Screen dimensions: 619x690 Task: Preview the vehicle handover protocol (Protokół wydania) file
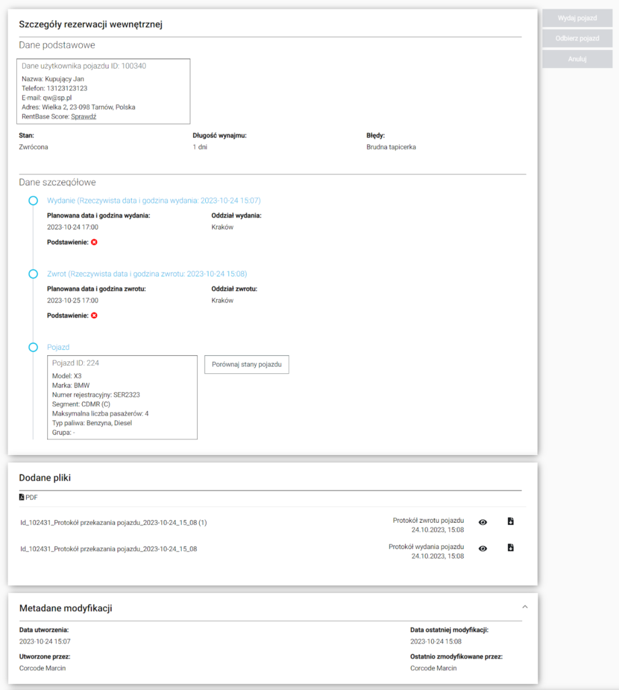point(482,548)
